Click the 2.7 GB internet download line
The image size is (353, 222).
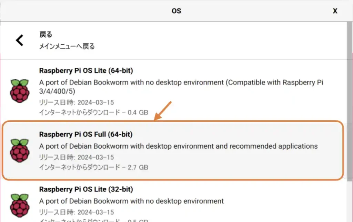(x=94, y=167)
